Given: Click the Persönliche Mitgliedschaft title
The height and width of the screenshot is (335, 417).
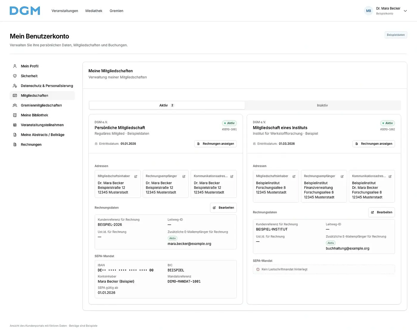Looking at the screenshot, I should 120,128.
